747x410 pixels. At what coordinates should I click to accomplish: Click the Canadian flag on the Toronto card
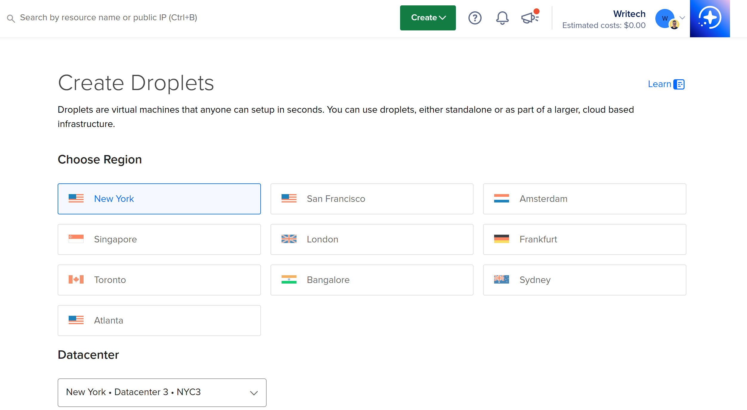(x=76, y=279)
